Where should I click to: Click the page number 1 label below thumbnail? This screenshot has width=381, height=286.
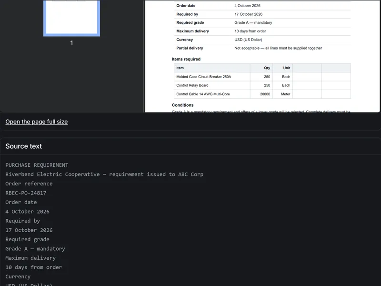(72, 43)
